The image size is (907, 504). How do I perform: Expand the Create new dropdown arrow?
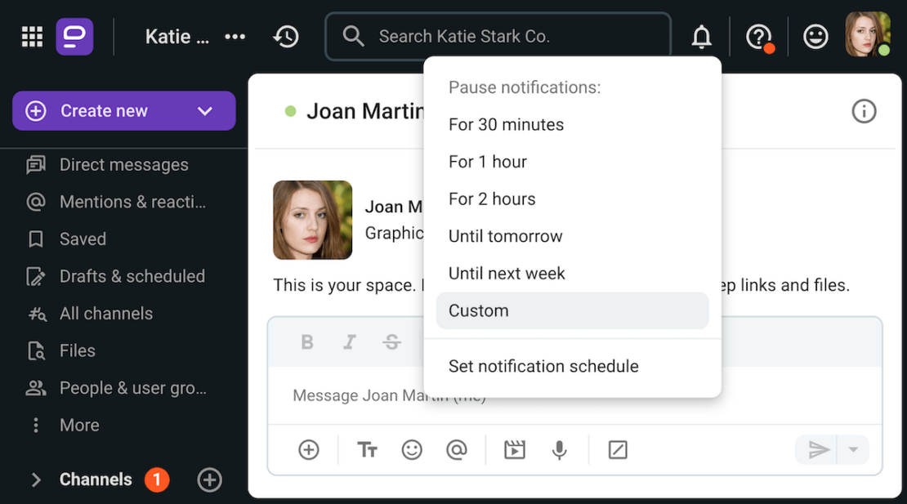pyautogui.click(x=205, y=111)
